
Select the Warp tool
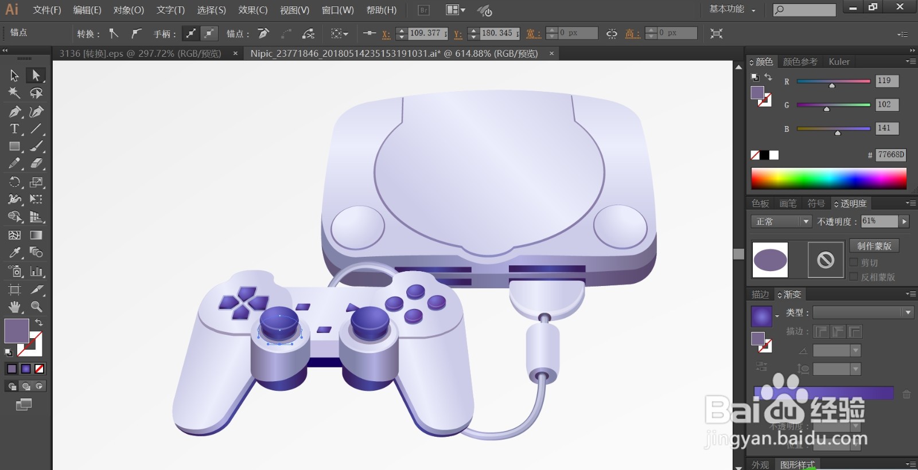pyautogui.click(x=14, y=199)
